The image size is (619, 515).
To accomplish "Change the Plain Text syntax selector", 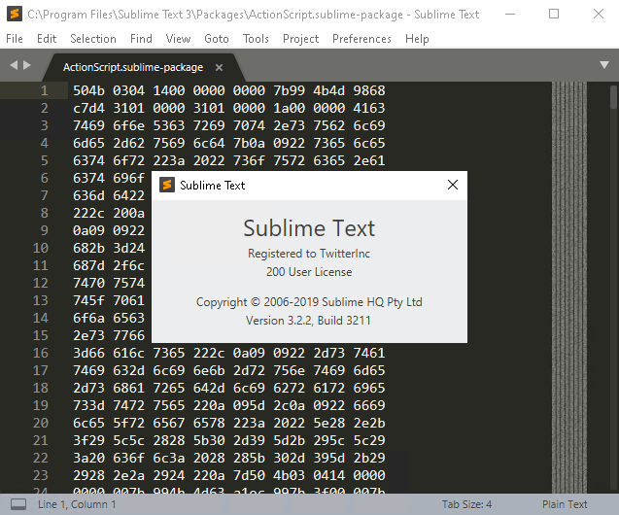I will point(565,504).
